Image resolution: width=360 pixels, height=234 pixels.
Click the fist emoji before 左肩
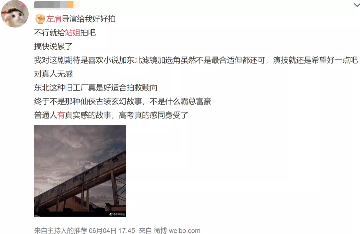[x=40, y=19]
